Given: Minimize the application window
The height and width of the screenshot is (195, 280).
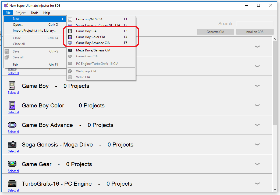Looking at the screenshot, I should [x=246, y=5].
